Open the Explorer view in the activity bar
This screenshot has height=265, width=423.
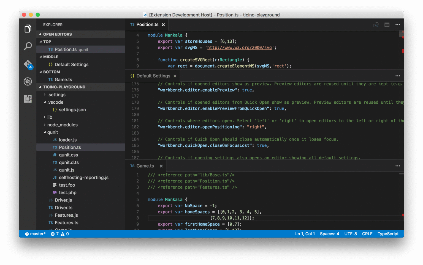[28, 29]
